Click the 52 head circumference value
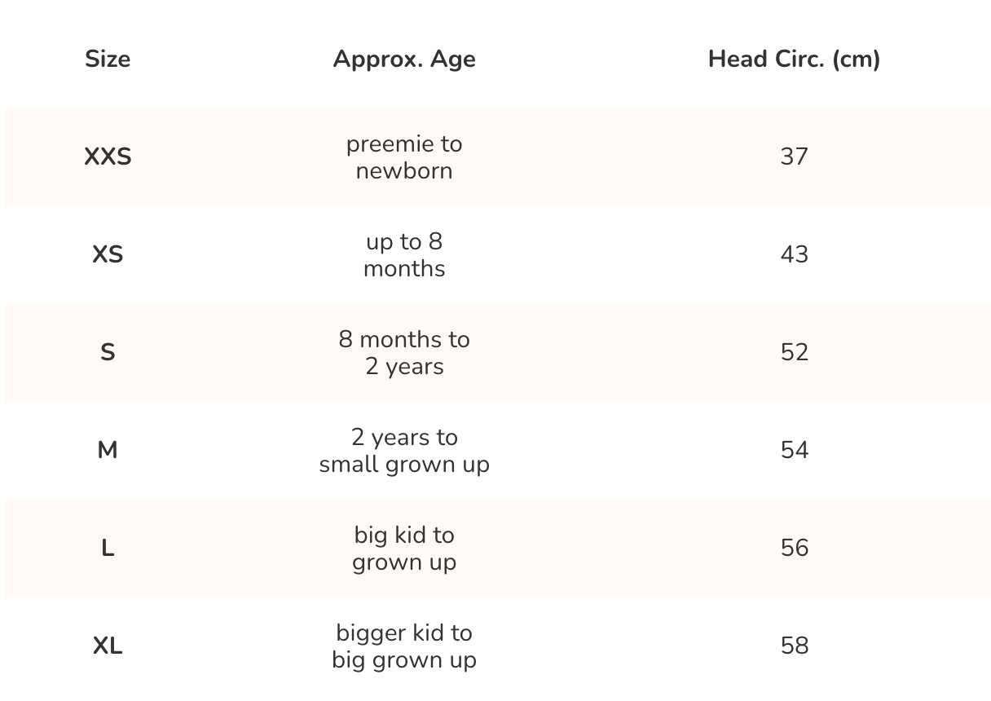 794,352
